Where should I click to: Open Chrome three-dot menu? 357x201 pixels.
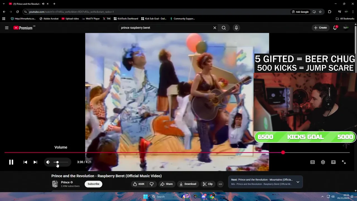pyautogui.click(x=353, y=12)
